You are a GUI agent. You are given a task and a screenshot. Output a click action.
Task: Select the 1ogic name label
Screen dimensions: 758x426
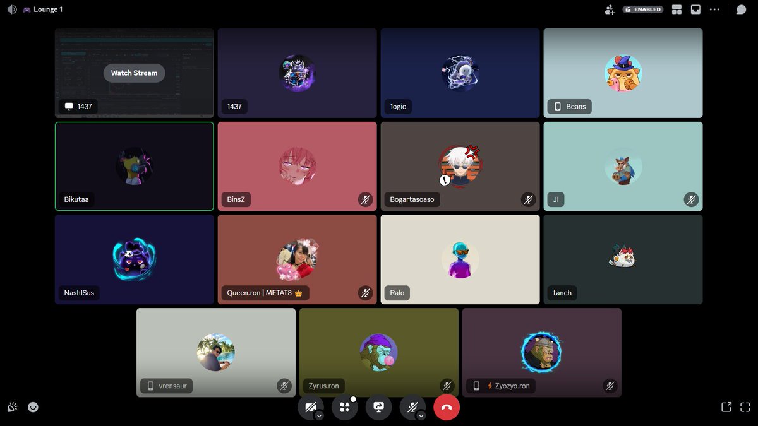(x=398, y=106)
